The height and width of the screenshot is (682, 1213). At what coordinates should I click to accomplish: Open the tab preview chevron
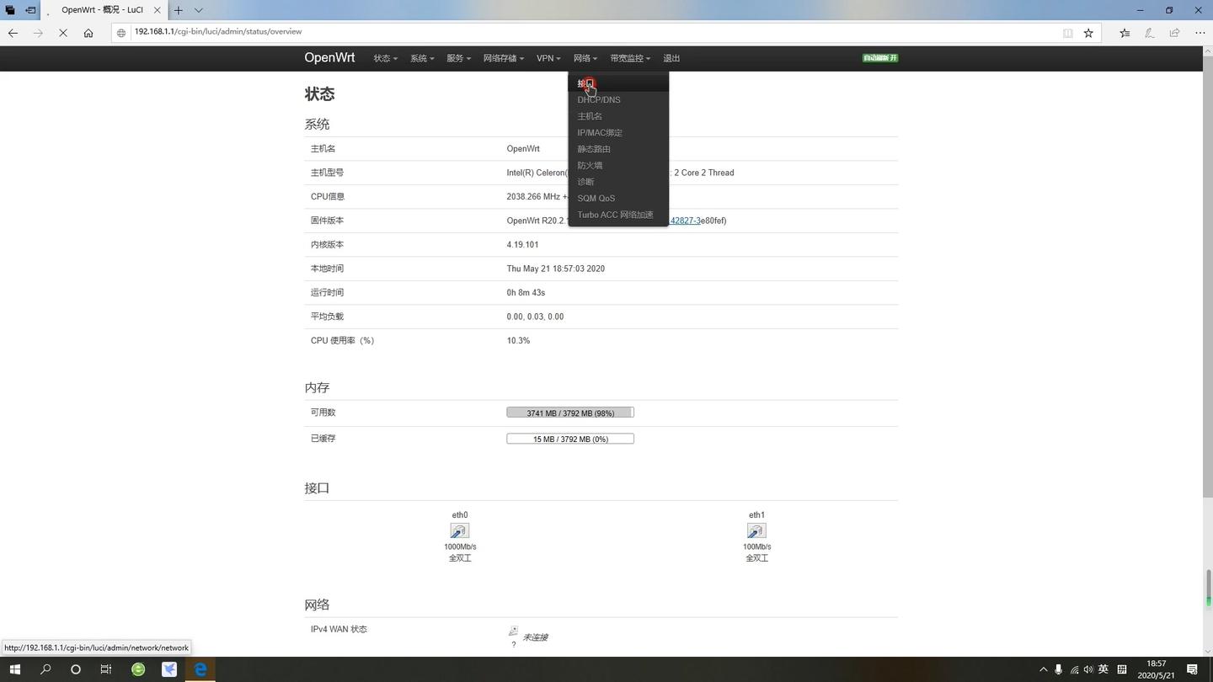(199, 10)
